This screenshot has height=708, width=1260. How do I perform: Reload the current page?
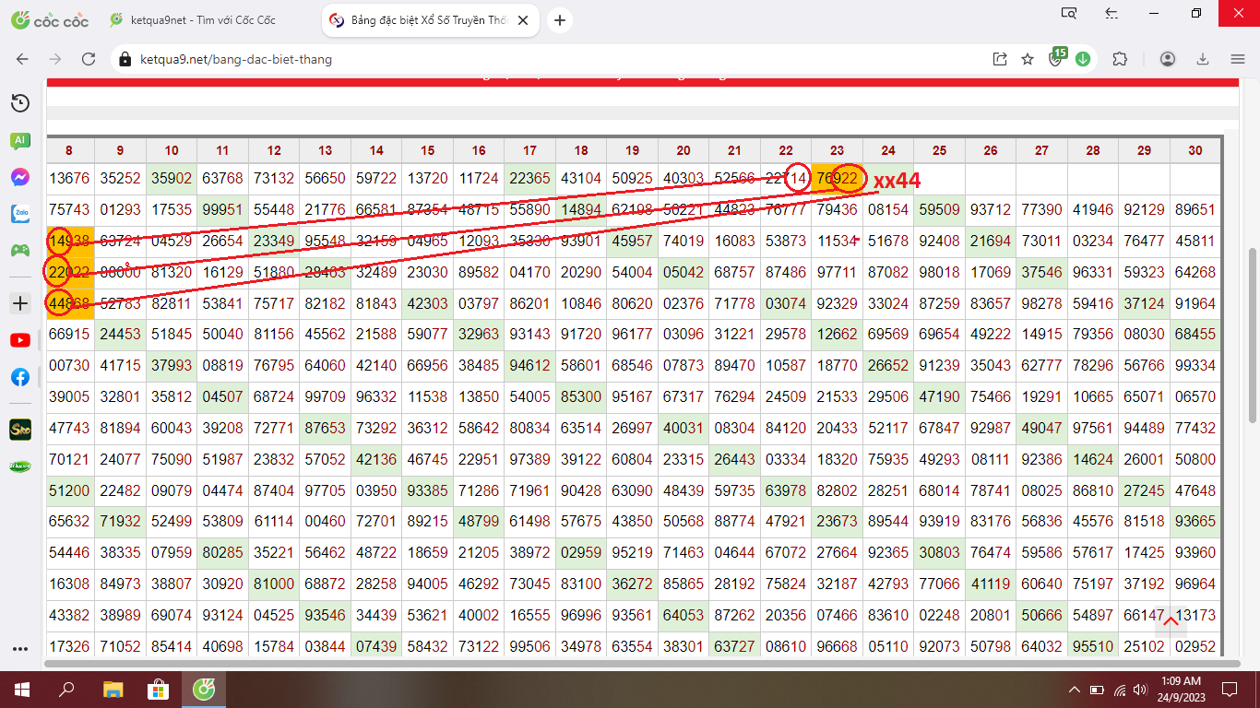click(x=89, y=59)
